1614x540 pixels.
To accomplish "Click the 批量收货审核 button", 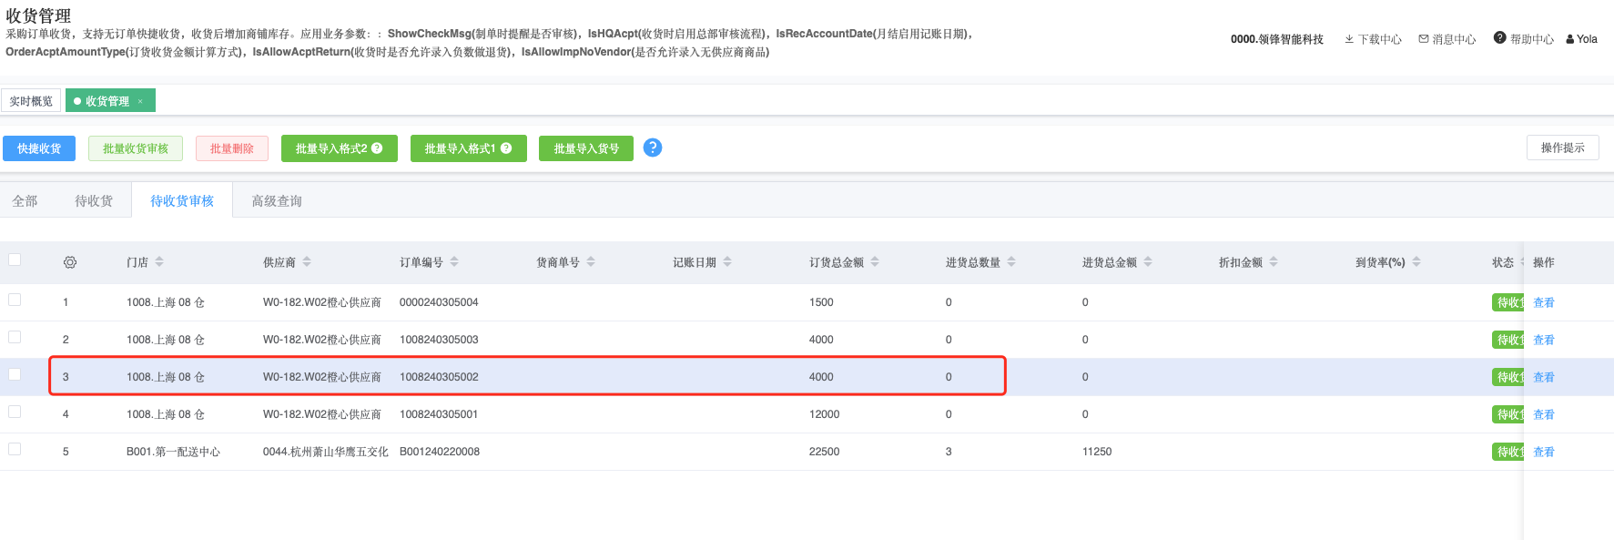I will pyautogui.click(x=136, y=148).
